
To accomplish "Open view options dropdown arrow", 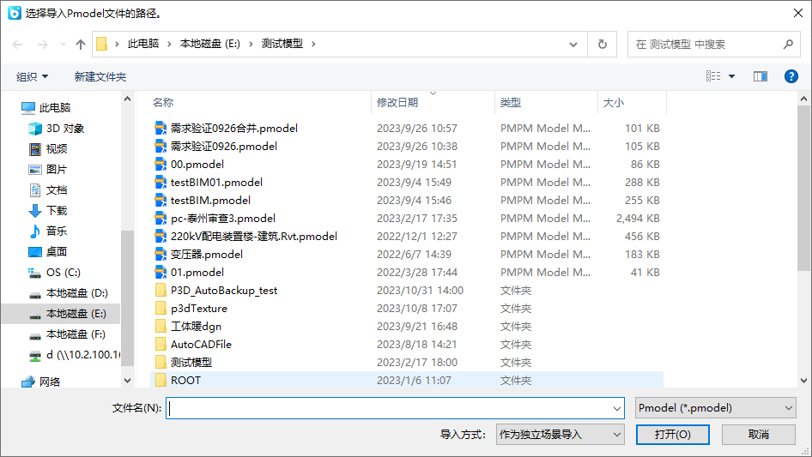I will [x=731, y=76].
